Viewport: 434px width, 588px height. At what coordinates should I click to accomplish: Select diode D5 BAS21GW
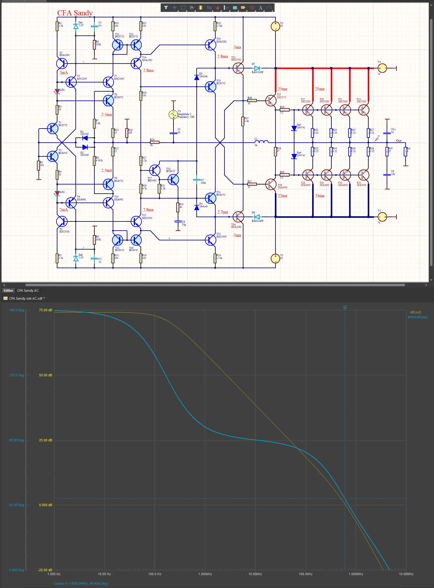(257, 68)
